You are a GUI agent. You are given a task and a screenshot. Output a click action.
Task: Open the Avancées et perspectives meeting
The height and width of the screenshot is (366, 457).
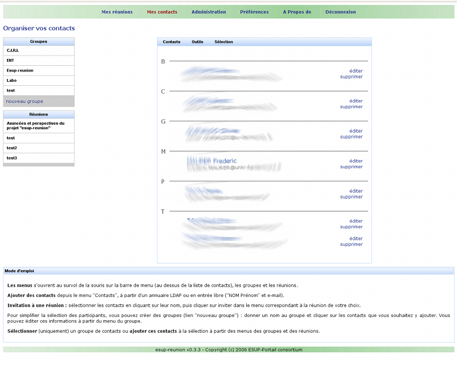35,125
